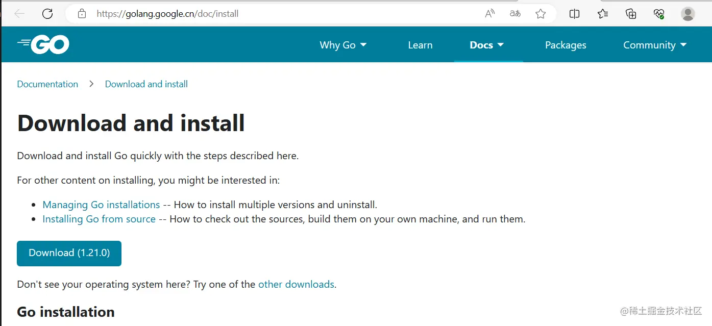
Task: Reload the page with refresh icon
Action: point(47,14)
